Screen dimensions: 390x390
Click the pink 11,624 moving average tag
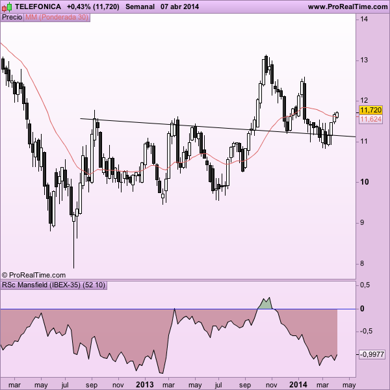(x=370, y=119)
